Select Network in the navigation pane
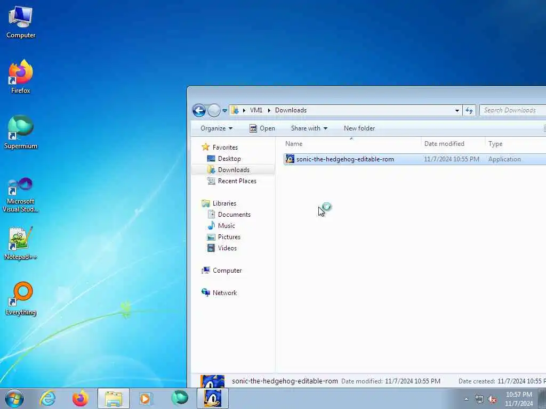Viewport: 546px width, 409px height. tap(224, 293)
